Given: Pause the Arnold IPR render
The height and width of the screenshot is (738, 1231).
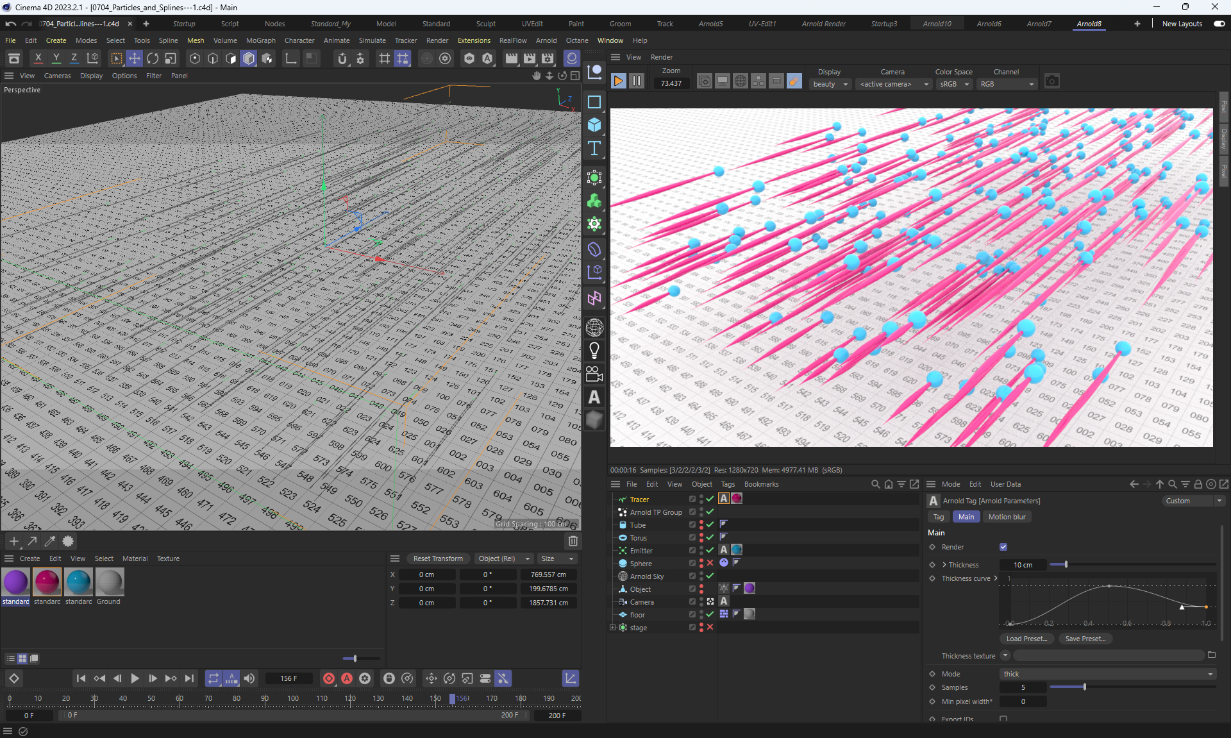Looking at the screenshot, I should pos(637,81).
